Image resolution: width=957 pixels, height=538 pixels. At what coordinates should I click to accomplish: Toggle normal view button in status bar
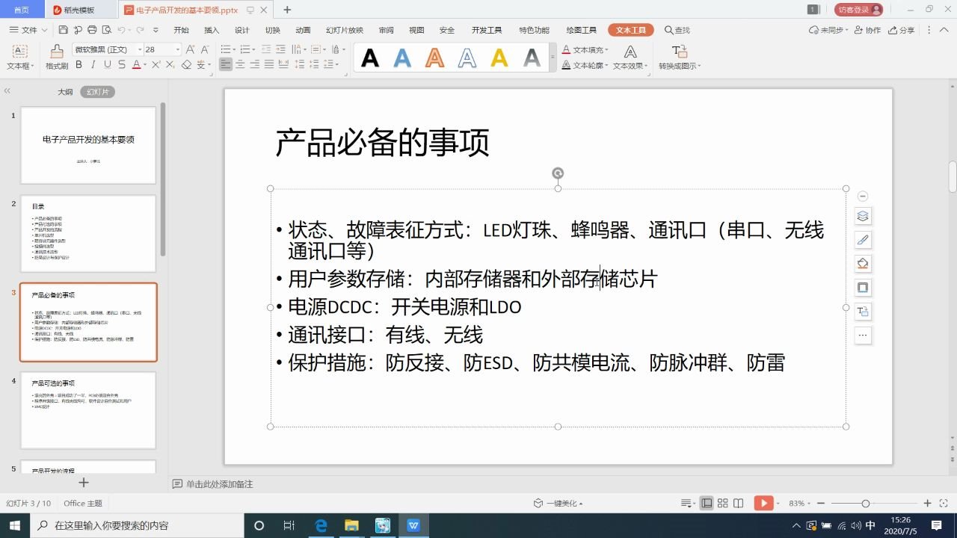coord(707,503)
